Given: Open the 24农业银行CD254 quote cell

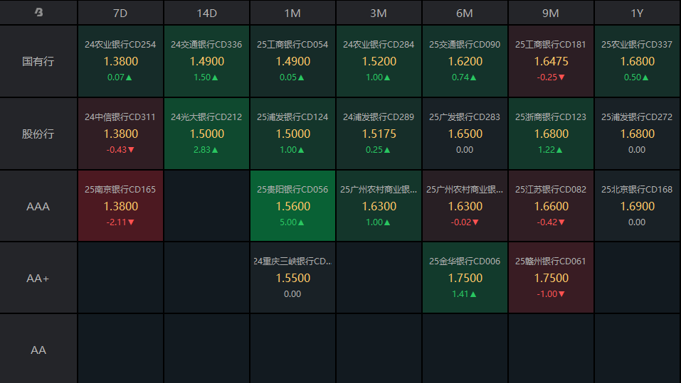Looking at the screenshot, I should point(120,61).
